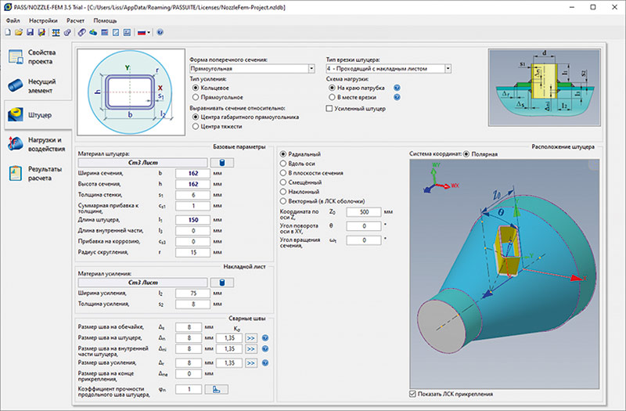Click the 3D conical shell model view

click(x=504, y=274)
